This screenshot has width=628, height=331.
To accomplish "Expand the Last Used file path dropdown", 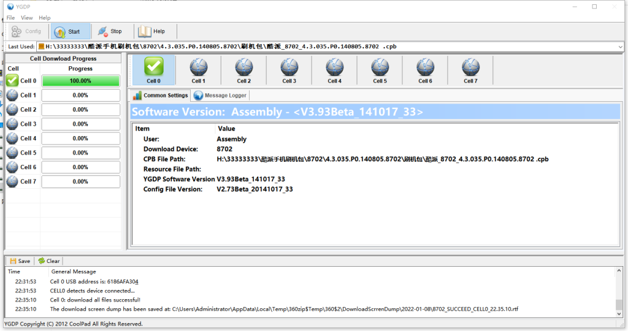I will tap(620, 47).
